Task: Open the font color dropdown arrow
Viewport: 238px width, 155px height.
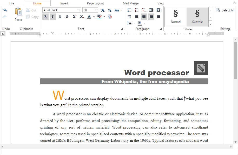Action: point(94,17)
